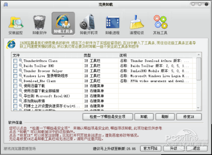Image resolution: width=212 pixels, height=155 pixels.
Task: Select checkbox for 添加到QQ表情
Action: (x=15, y=101)
